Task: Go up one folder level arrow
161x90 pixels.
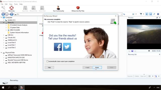Action: pos(12,14)
